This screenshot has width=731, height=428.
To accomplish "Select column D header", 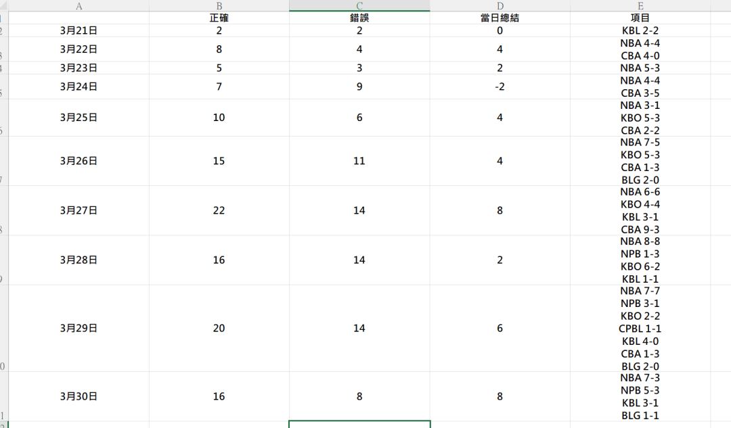I will 500,5.
